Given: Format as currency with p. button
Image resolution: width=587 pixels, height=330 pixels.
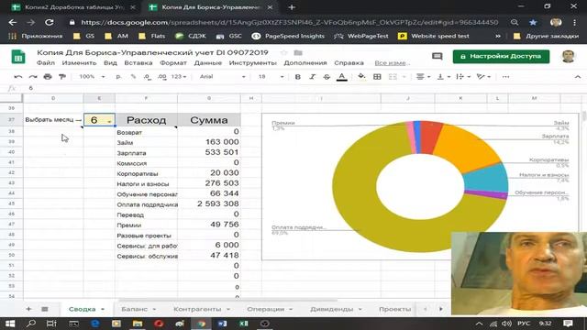Looking at the screenshot, I should (118, 77).
